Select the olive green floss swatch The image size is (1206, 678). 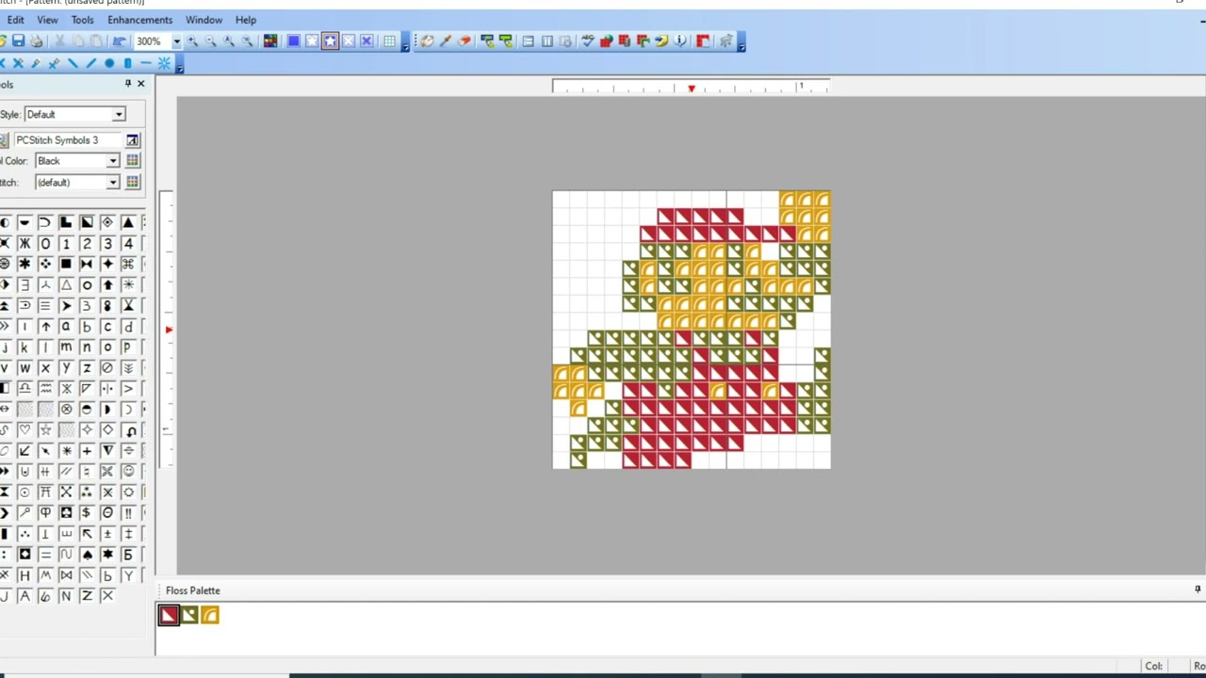pos(189,615)
